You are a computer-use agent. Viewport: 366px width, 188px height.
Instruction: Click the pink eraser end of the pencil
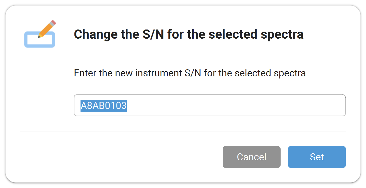tap(54, 23)
